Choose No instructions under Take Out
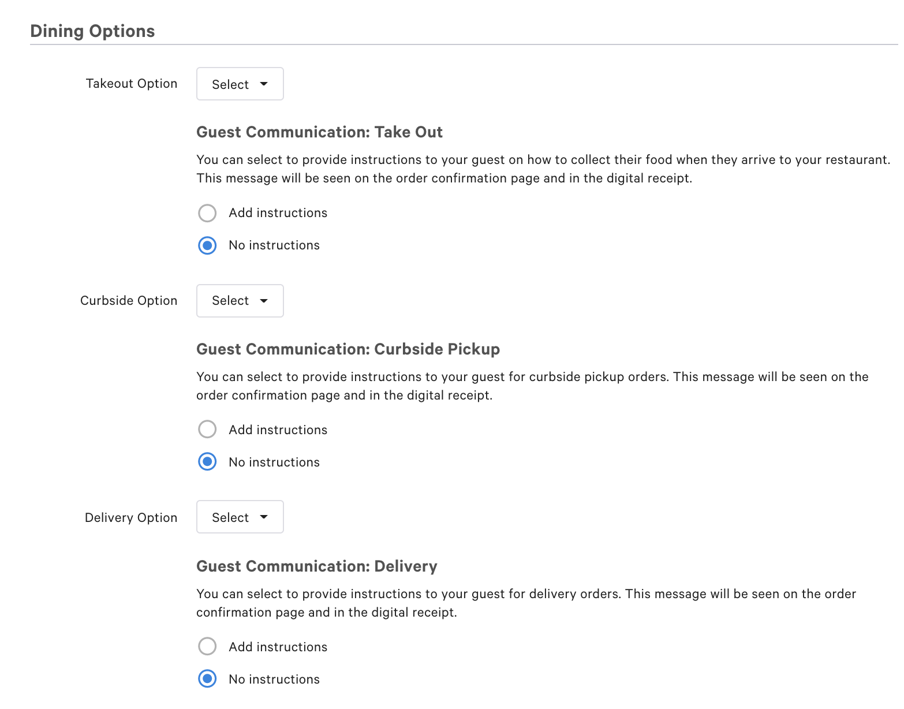Viewport: 904px width, 709px height. pyautogui.click(x=207, y=245)
